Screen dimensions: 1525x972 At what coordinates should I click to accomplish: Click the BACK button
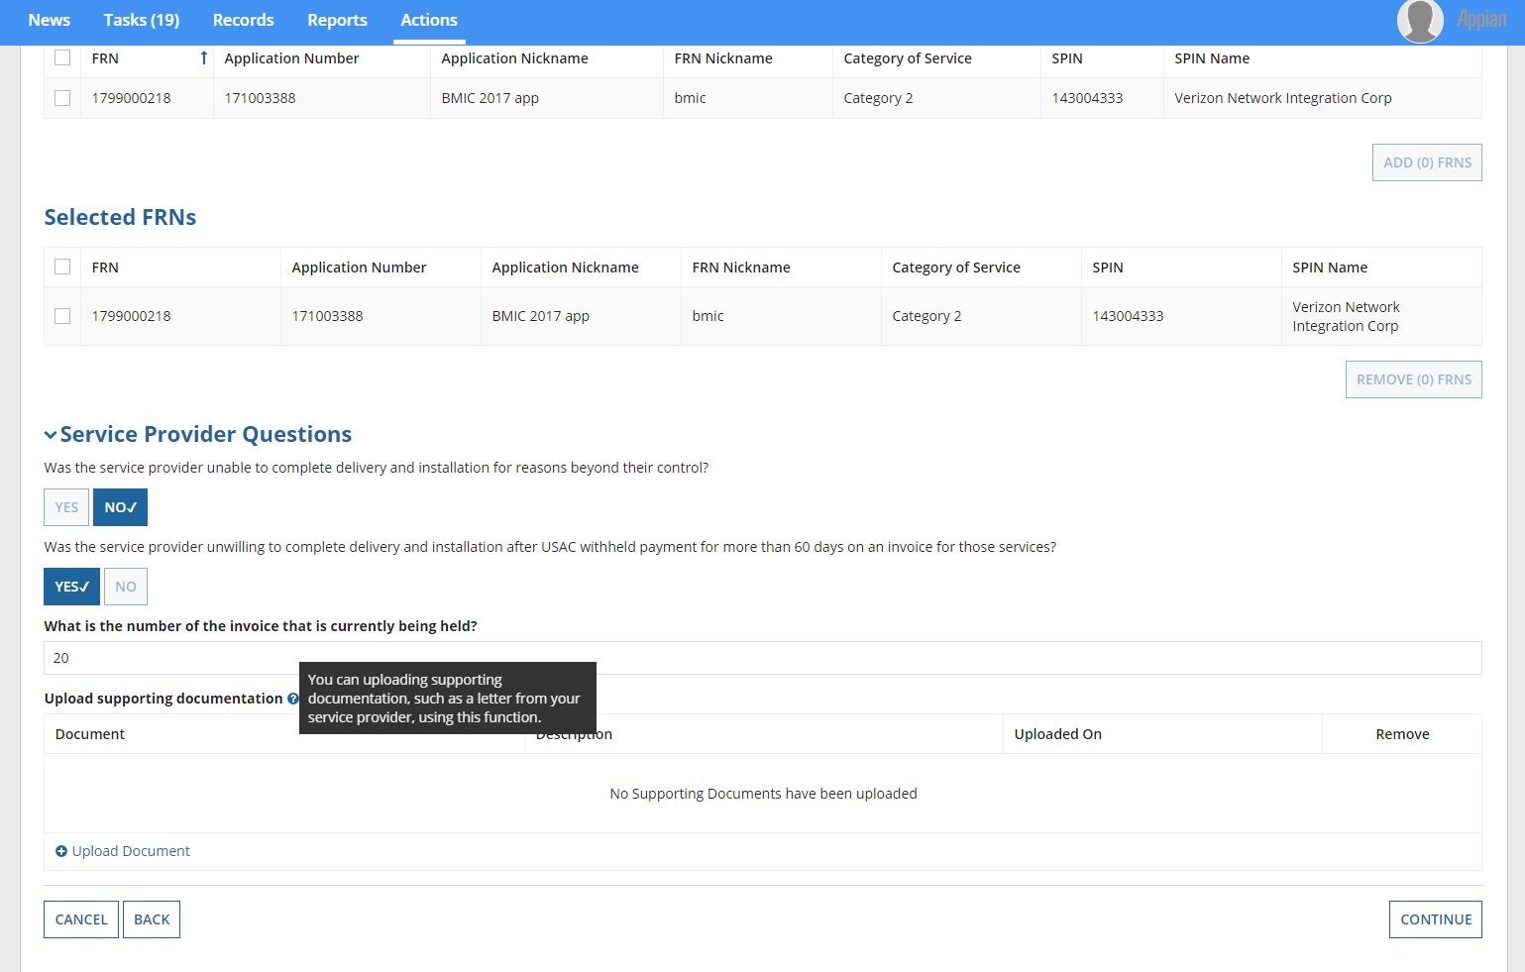point(152,919)
